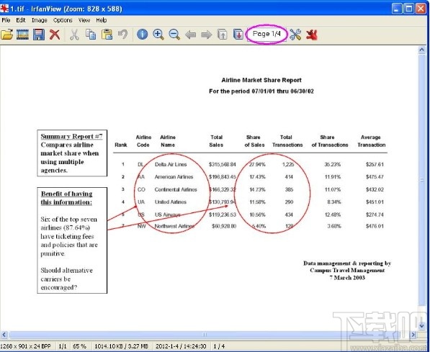This screenshot has height=352, width=430.
Task: Click the $257.61 average transaction value
Action: tap(375, 165)
